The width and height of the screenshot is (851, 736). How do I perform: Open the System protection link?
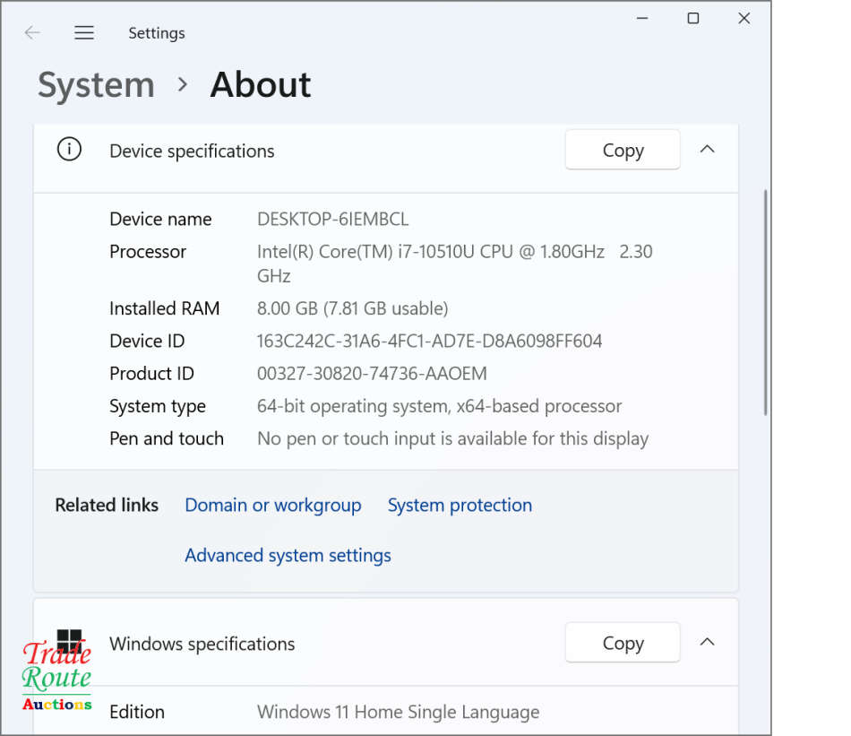click(460, 506)
